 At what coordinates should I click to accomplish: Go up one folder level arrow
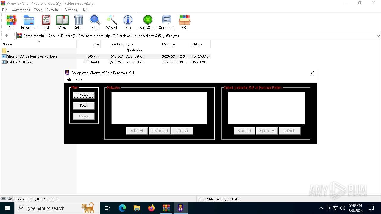pos(7,36)
